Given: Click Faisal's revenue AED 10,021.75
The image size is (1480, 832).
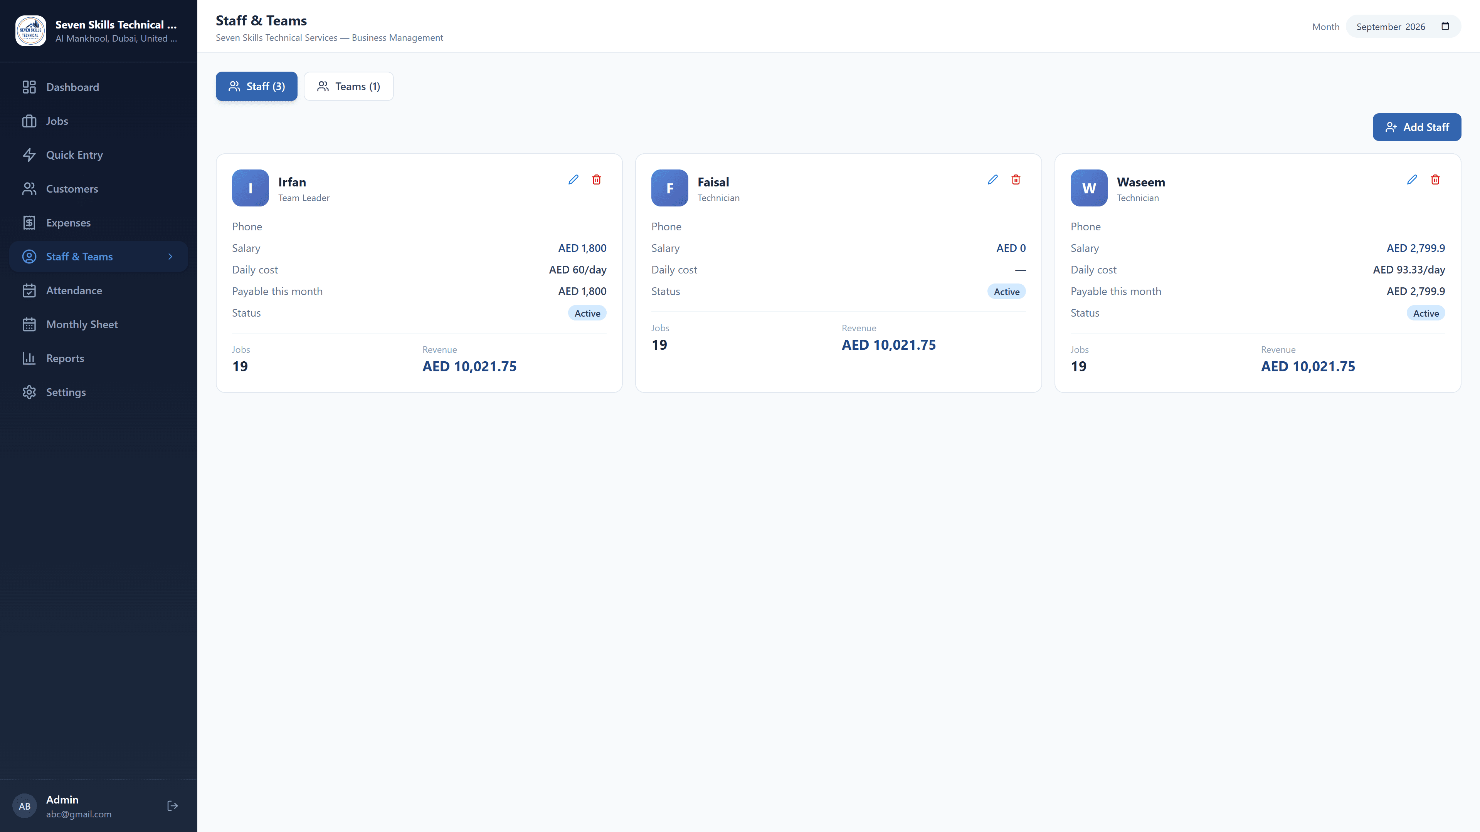Looking at the screenshot, I should 889,345.
